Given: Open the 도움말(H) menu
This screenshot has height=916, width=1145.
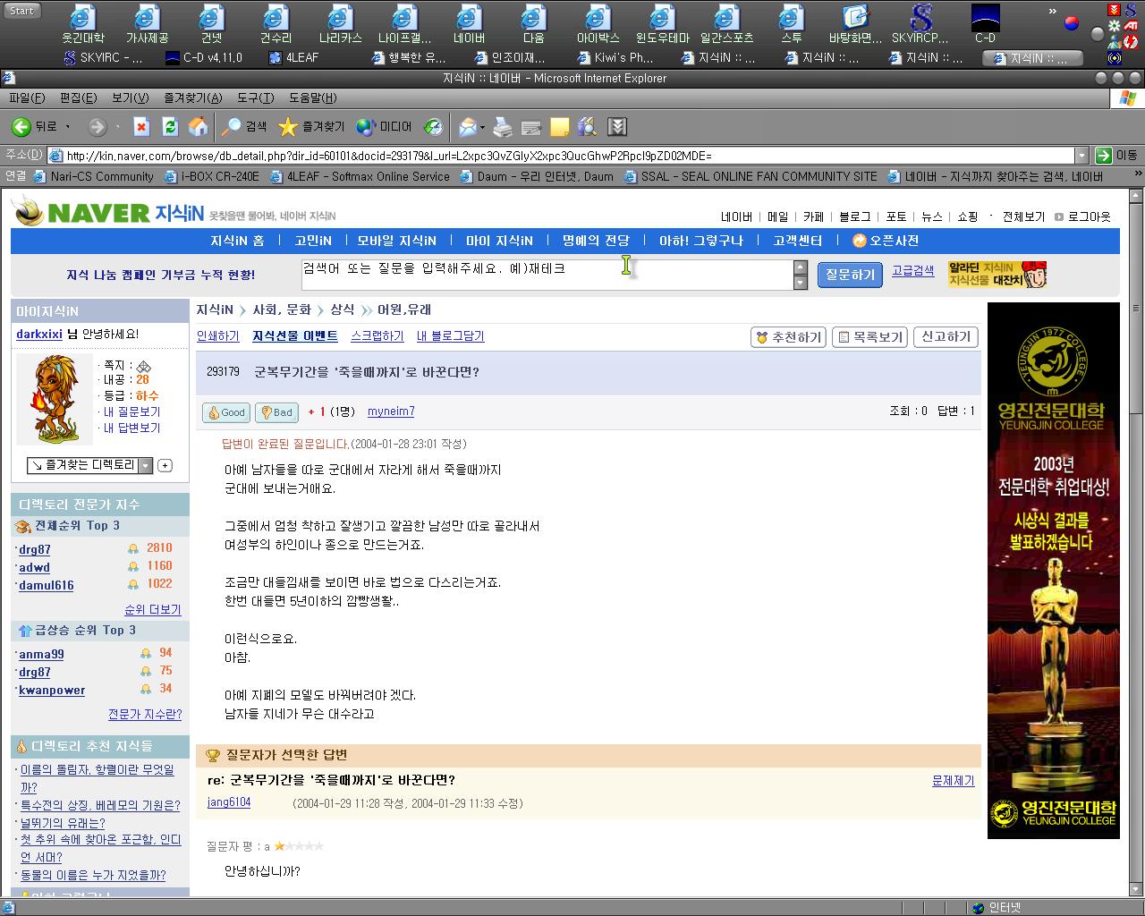Looking at the screenshot, I should tap(313, 98).
